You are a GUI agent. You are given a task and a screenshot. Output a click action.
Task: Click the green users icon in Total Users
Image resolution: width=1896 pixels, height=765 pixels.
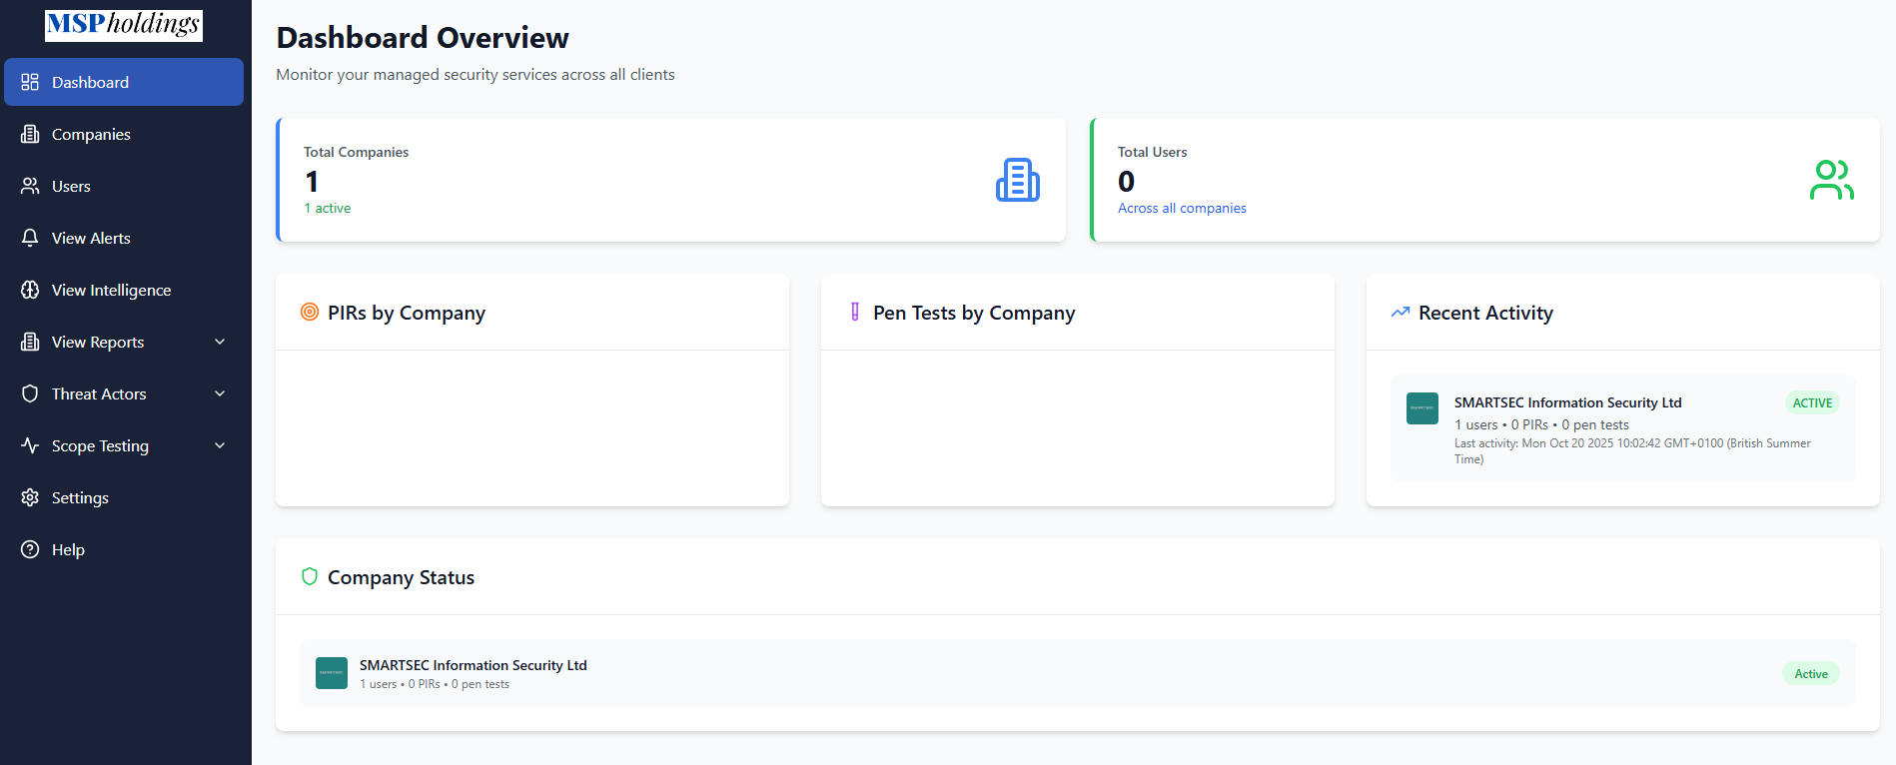[x=1831, y=180]
